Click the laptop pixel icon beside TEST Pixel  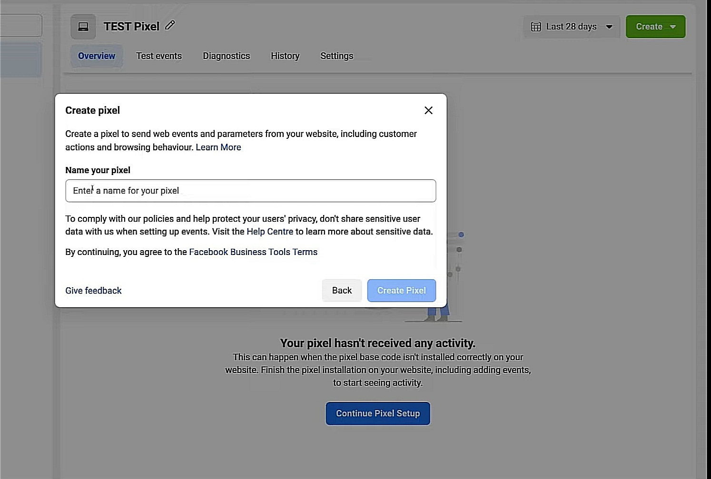coord(83,27)
